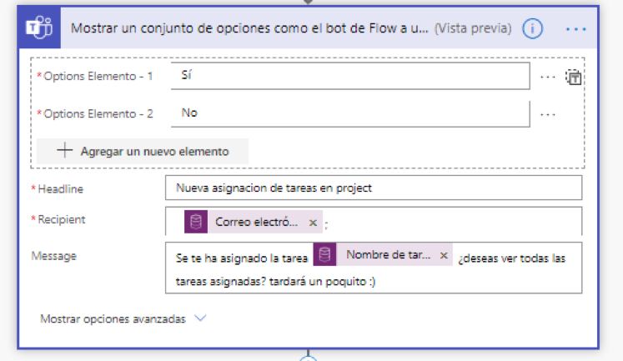The width and height of the screenshot is (623, 361).
Task: Edit the Headline text field
Action: pyautogui.click(x=374, y=188)
